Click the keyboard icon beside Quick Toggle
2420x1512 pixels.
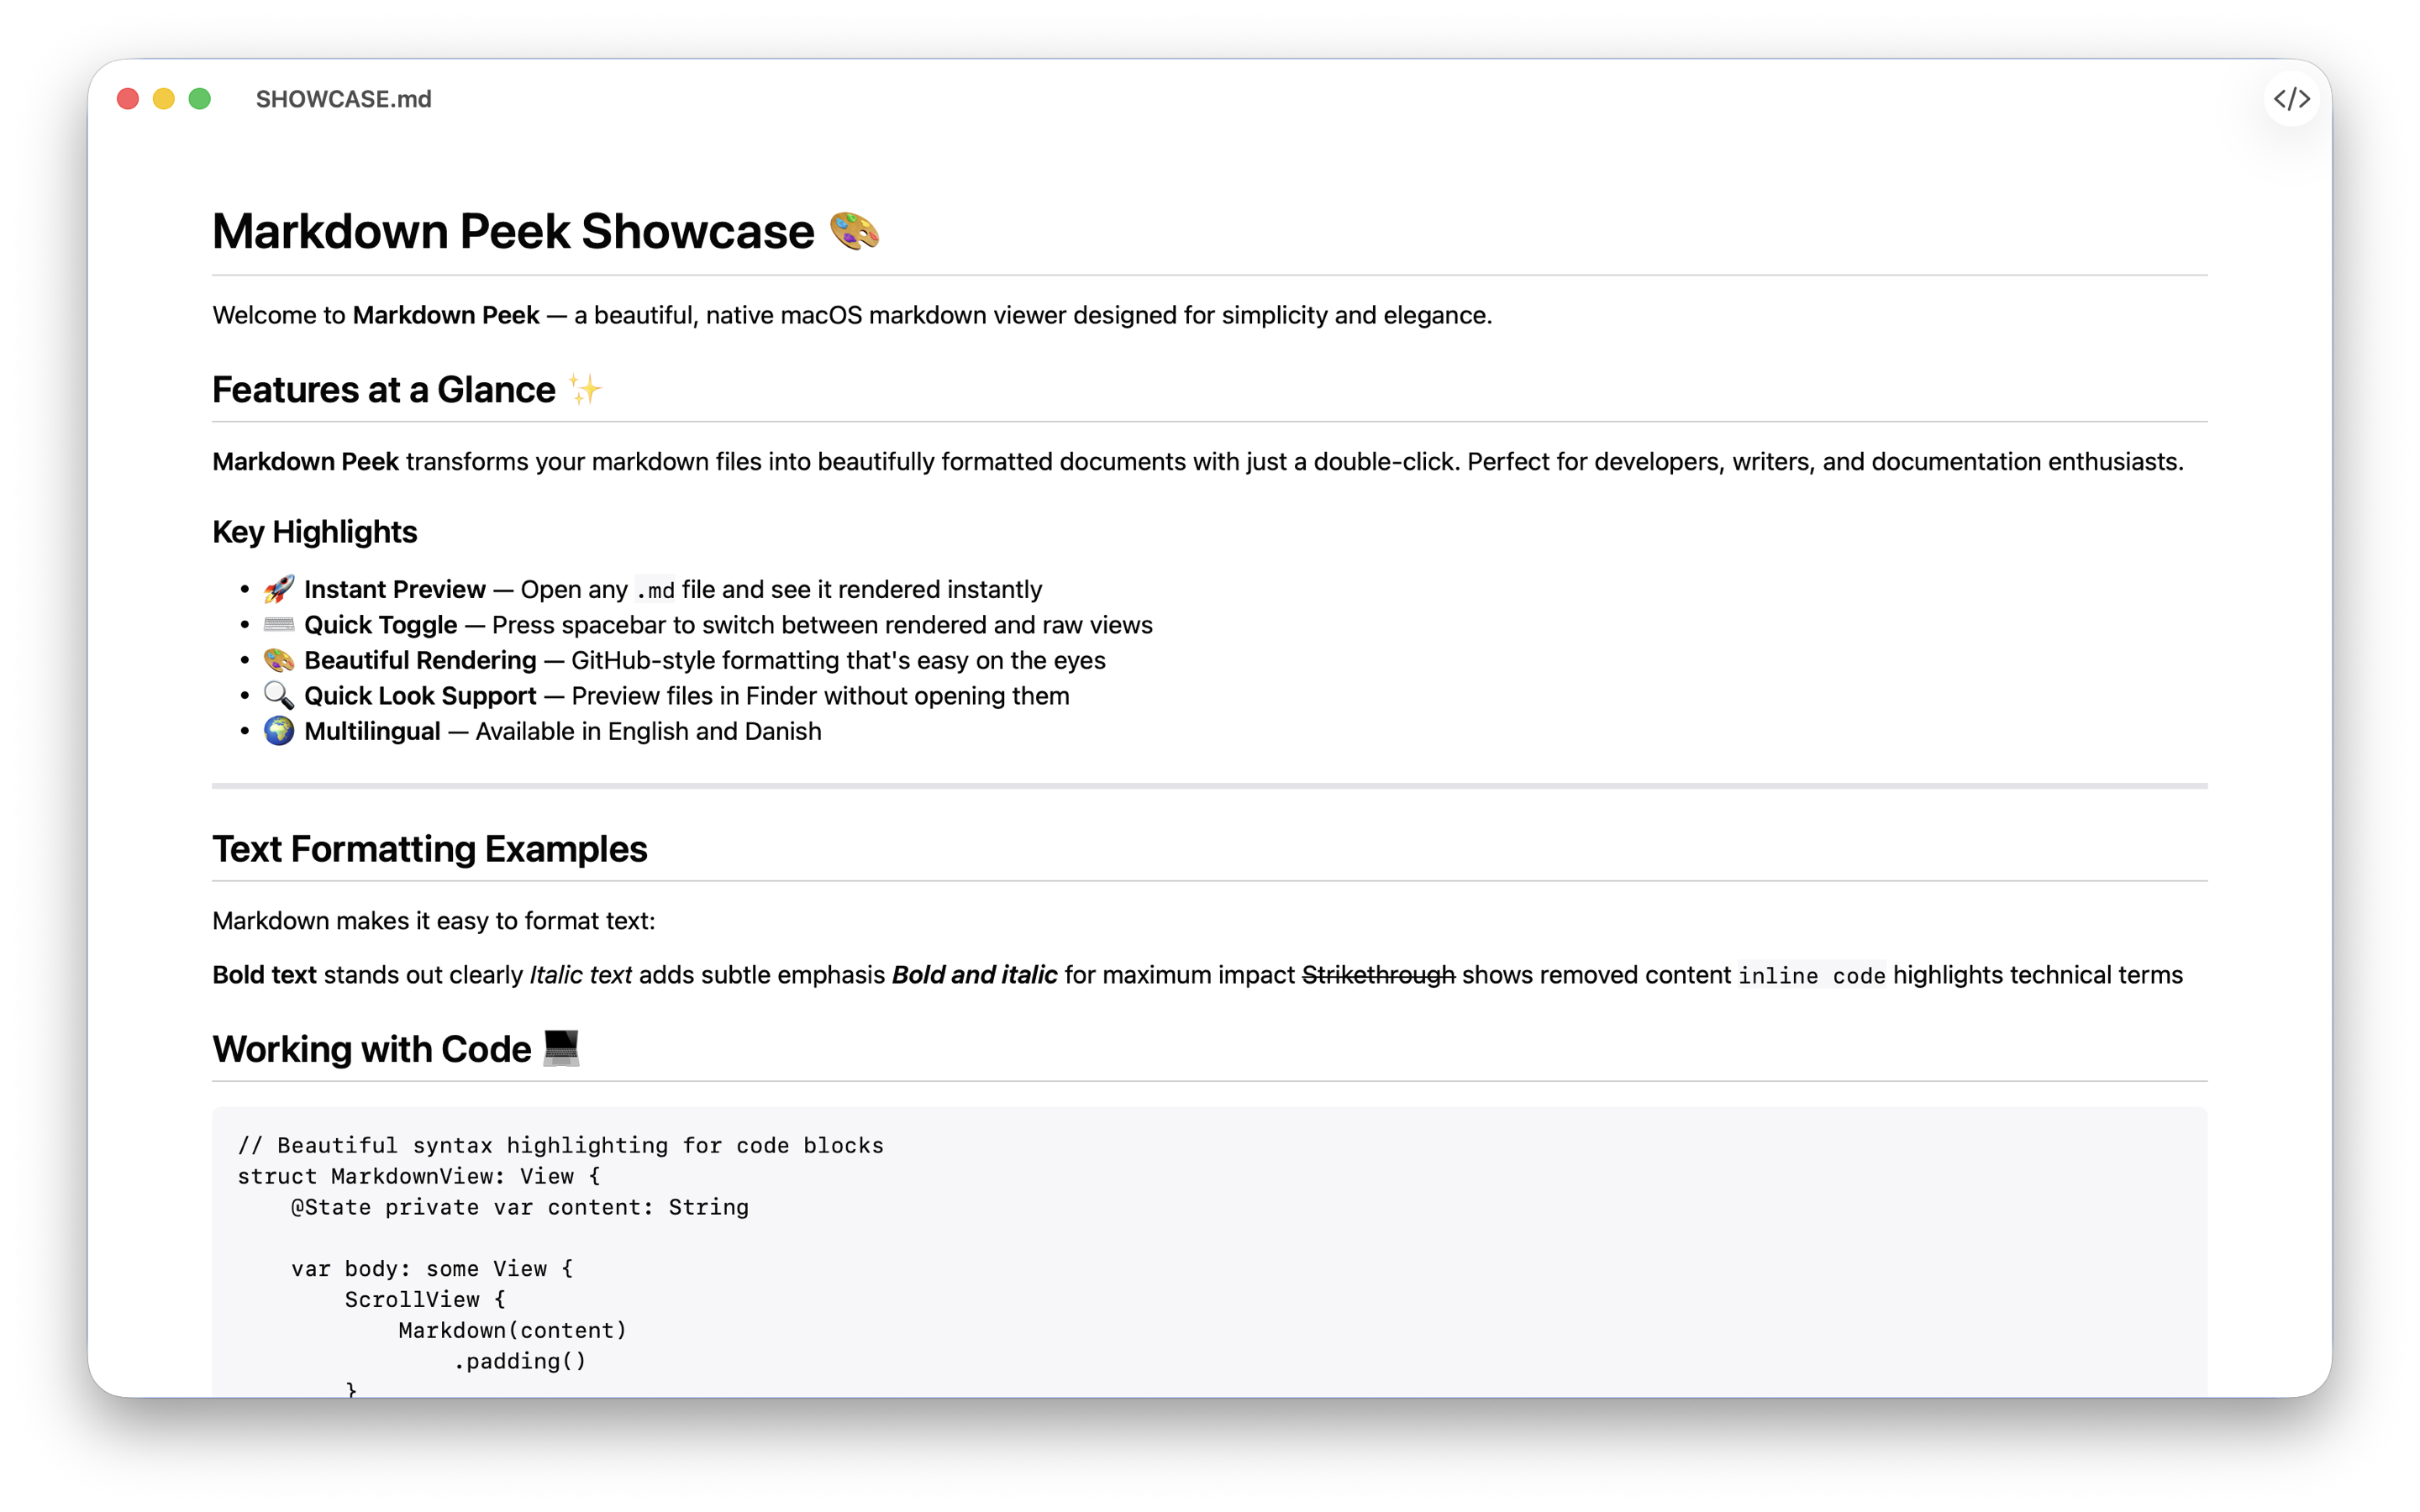278,624
